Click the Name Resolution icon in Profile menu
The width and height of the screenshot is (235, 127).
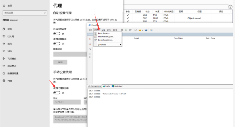coord(95,40)
